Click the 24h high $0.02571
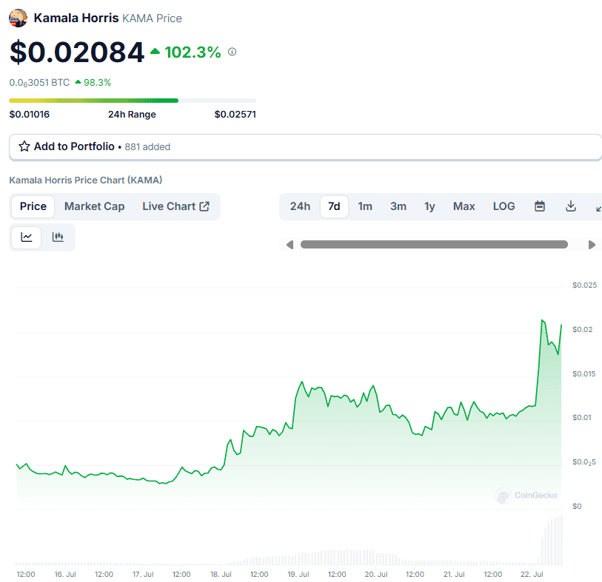The width and height of the screenshot is (602, 582). [235, 114]
